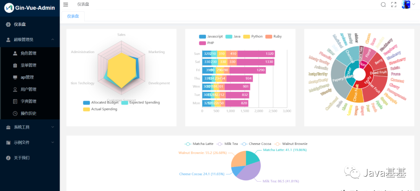This screenshot has height=191, width=420.
Task: Toggle the sidebar collapse hamburger icon
Action: click(66, 4)
